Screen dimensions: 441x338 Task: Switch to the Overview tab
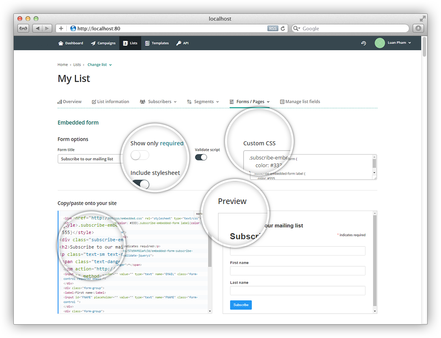tap(70, 102)
